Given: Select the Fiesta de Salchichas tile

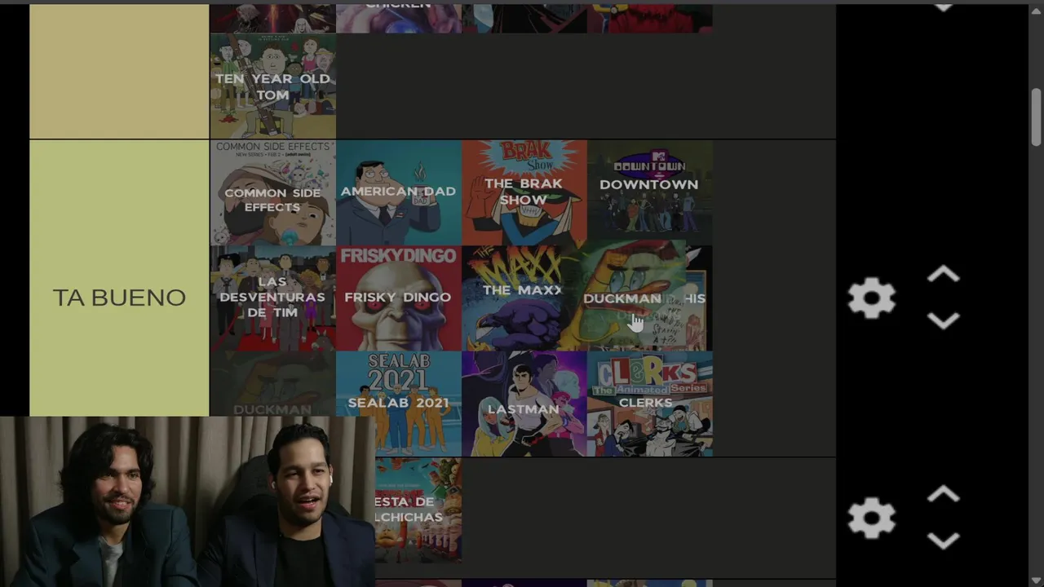Looking at the screenshot, I should pos(418,510).
